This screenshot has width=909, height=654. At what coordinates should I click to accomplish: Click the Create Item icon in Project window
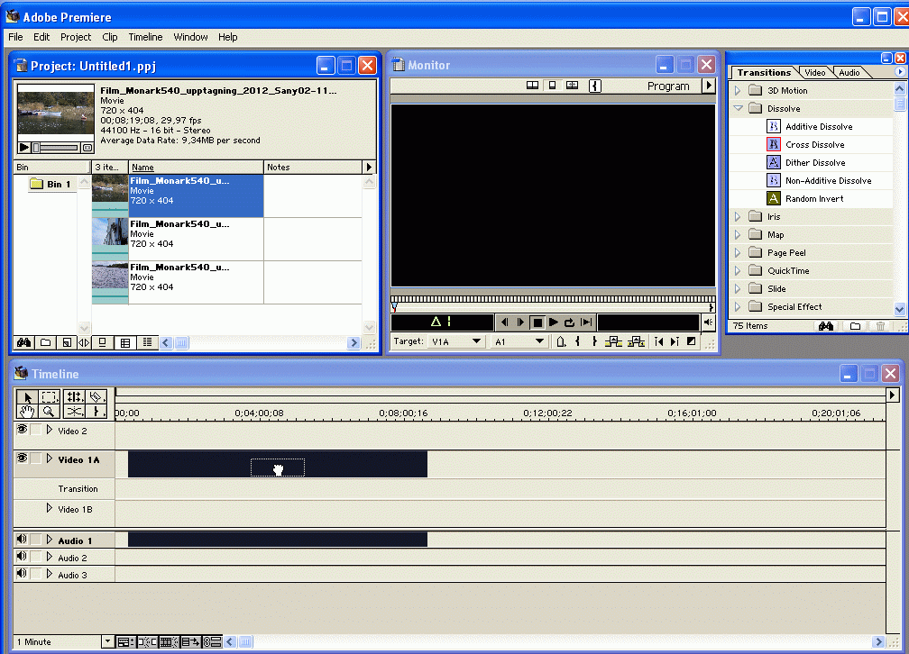67,342
